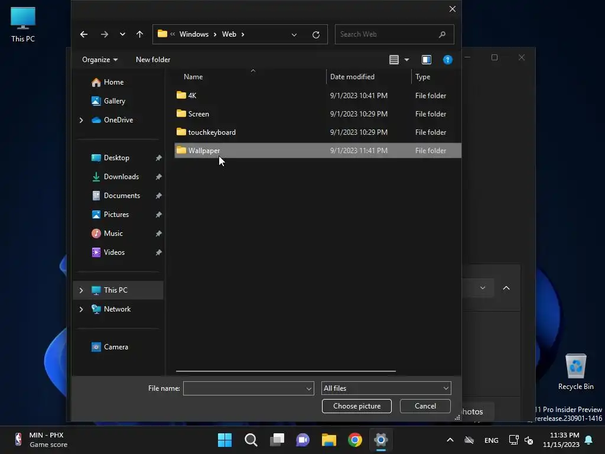Launch the Chat app from taskbar
This screenshot has width=605, height=454.
point(303,440)
